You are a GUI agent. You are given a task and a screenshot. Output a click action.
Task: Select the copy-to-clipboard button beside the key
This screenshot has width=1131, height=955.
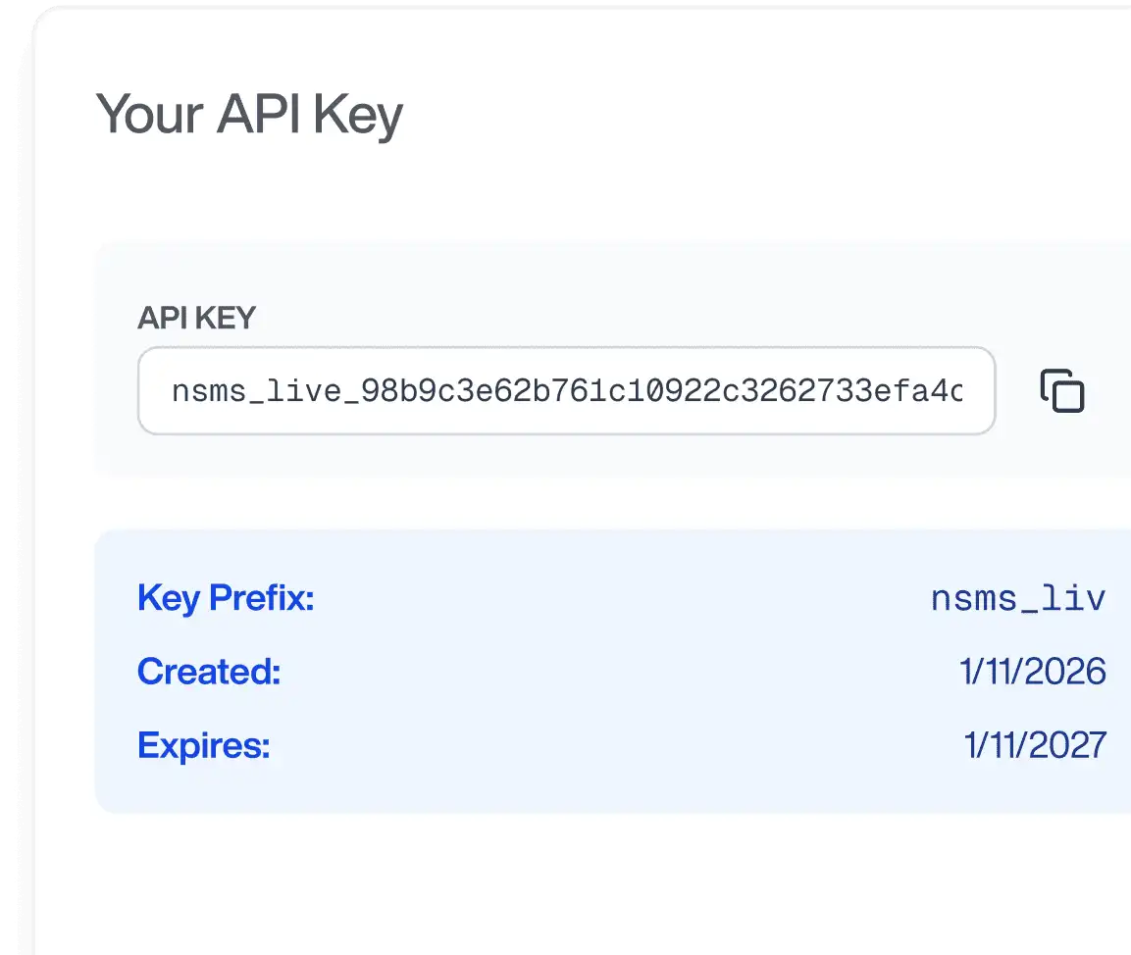[1062, 390]
